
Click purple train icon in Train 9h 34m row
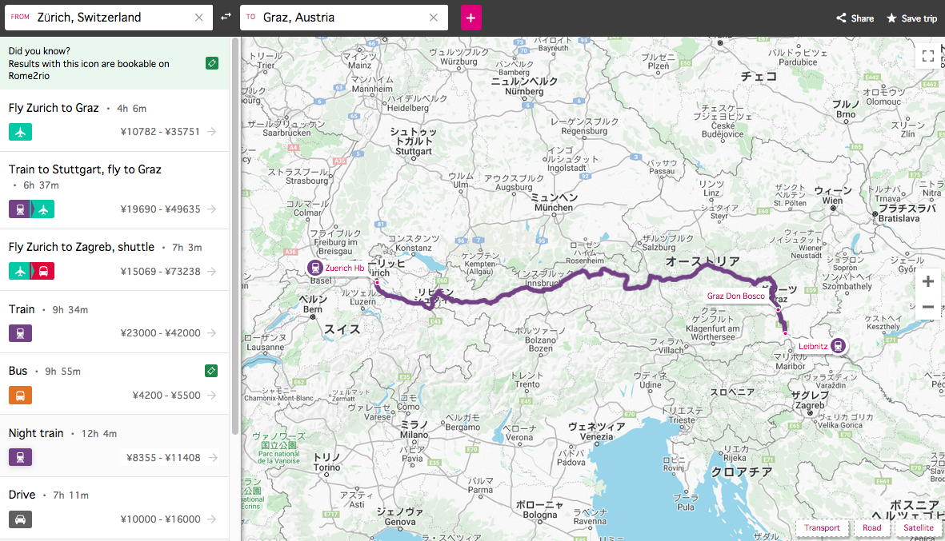[x=20, y=333]
